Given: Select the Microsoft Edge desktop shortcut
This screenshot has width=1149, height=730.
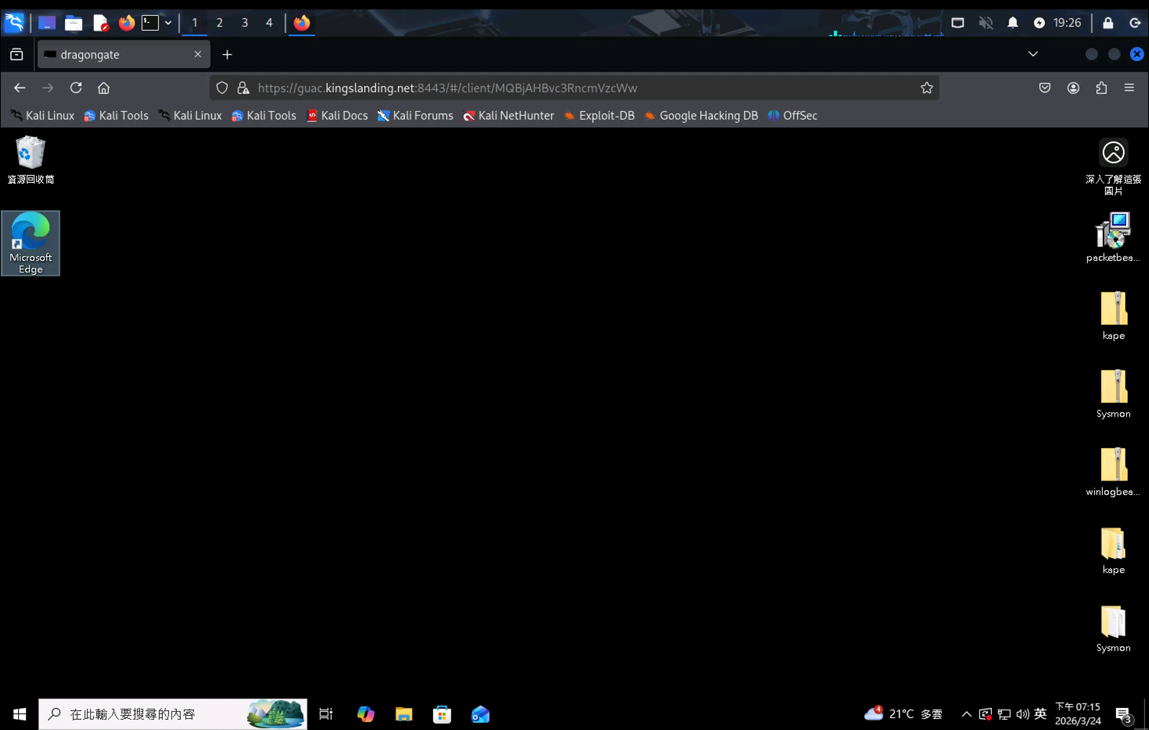Looking at the screenshot, I should 30,243.
